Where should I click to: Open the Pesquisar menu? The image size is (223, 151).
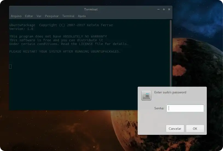52,16
